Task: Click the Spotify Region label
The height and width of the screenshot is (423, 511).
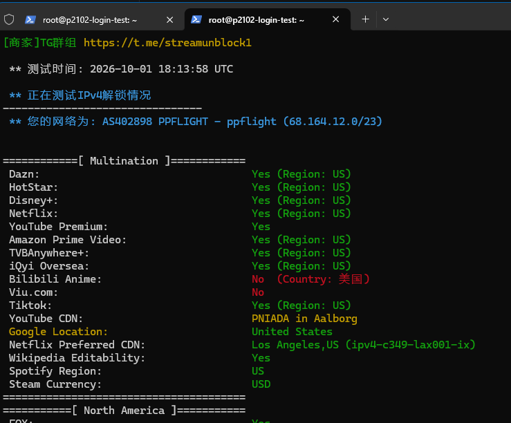Action: pyautogui.click(x=55, y=371)
